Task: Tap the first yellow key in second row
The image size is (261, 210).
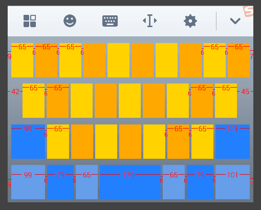Action: (33, 100)
